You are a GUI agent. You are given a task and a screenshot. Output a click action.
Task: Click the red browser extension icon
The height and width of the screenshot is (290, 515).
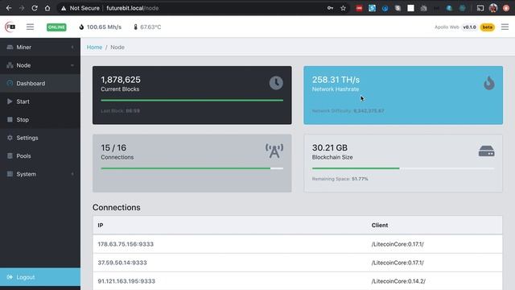359,8
